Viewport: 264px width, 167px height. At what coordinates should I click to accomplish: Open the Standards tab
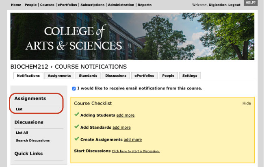coord(88,76)
